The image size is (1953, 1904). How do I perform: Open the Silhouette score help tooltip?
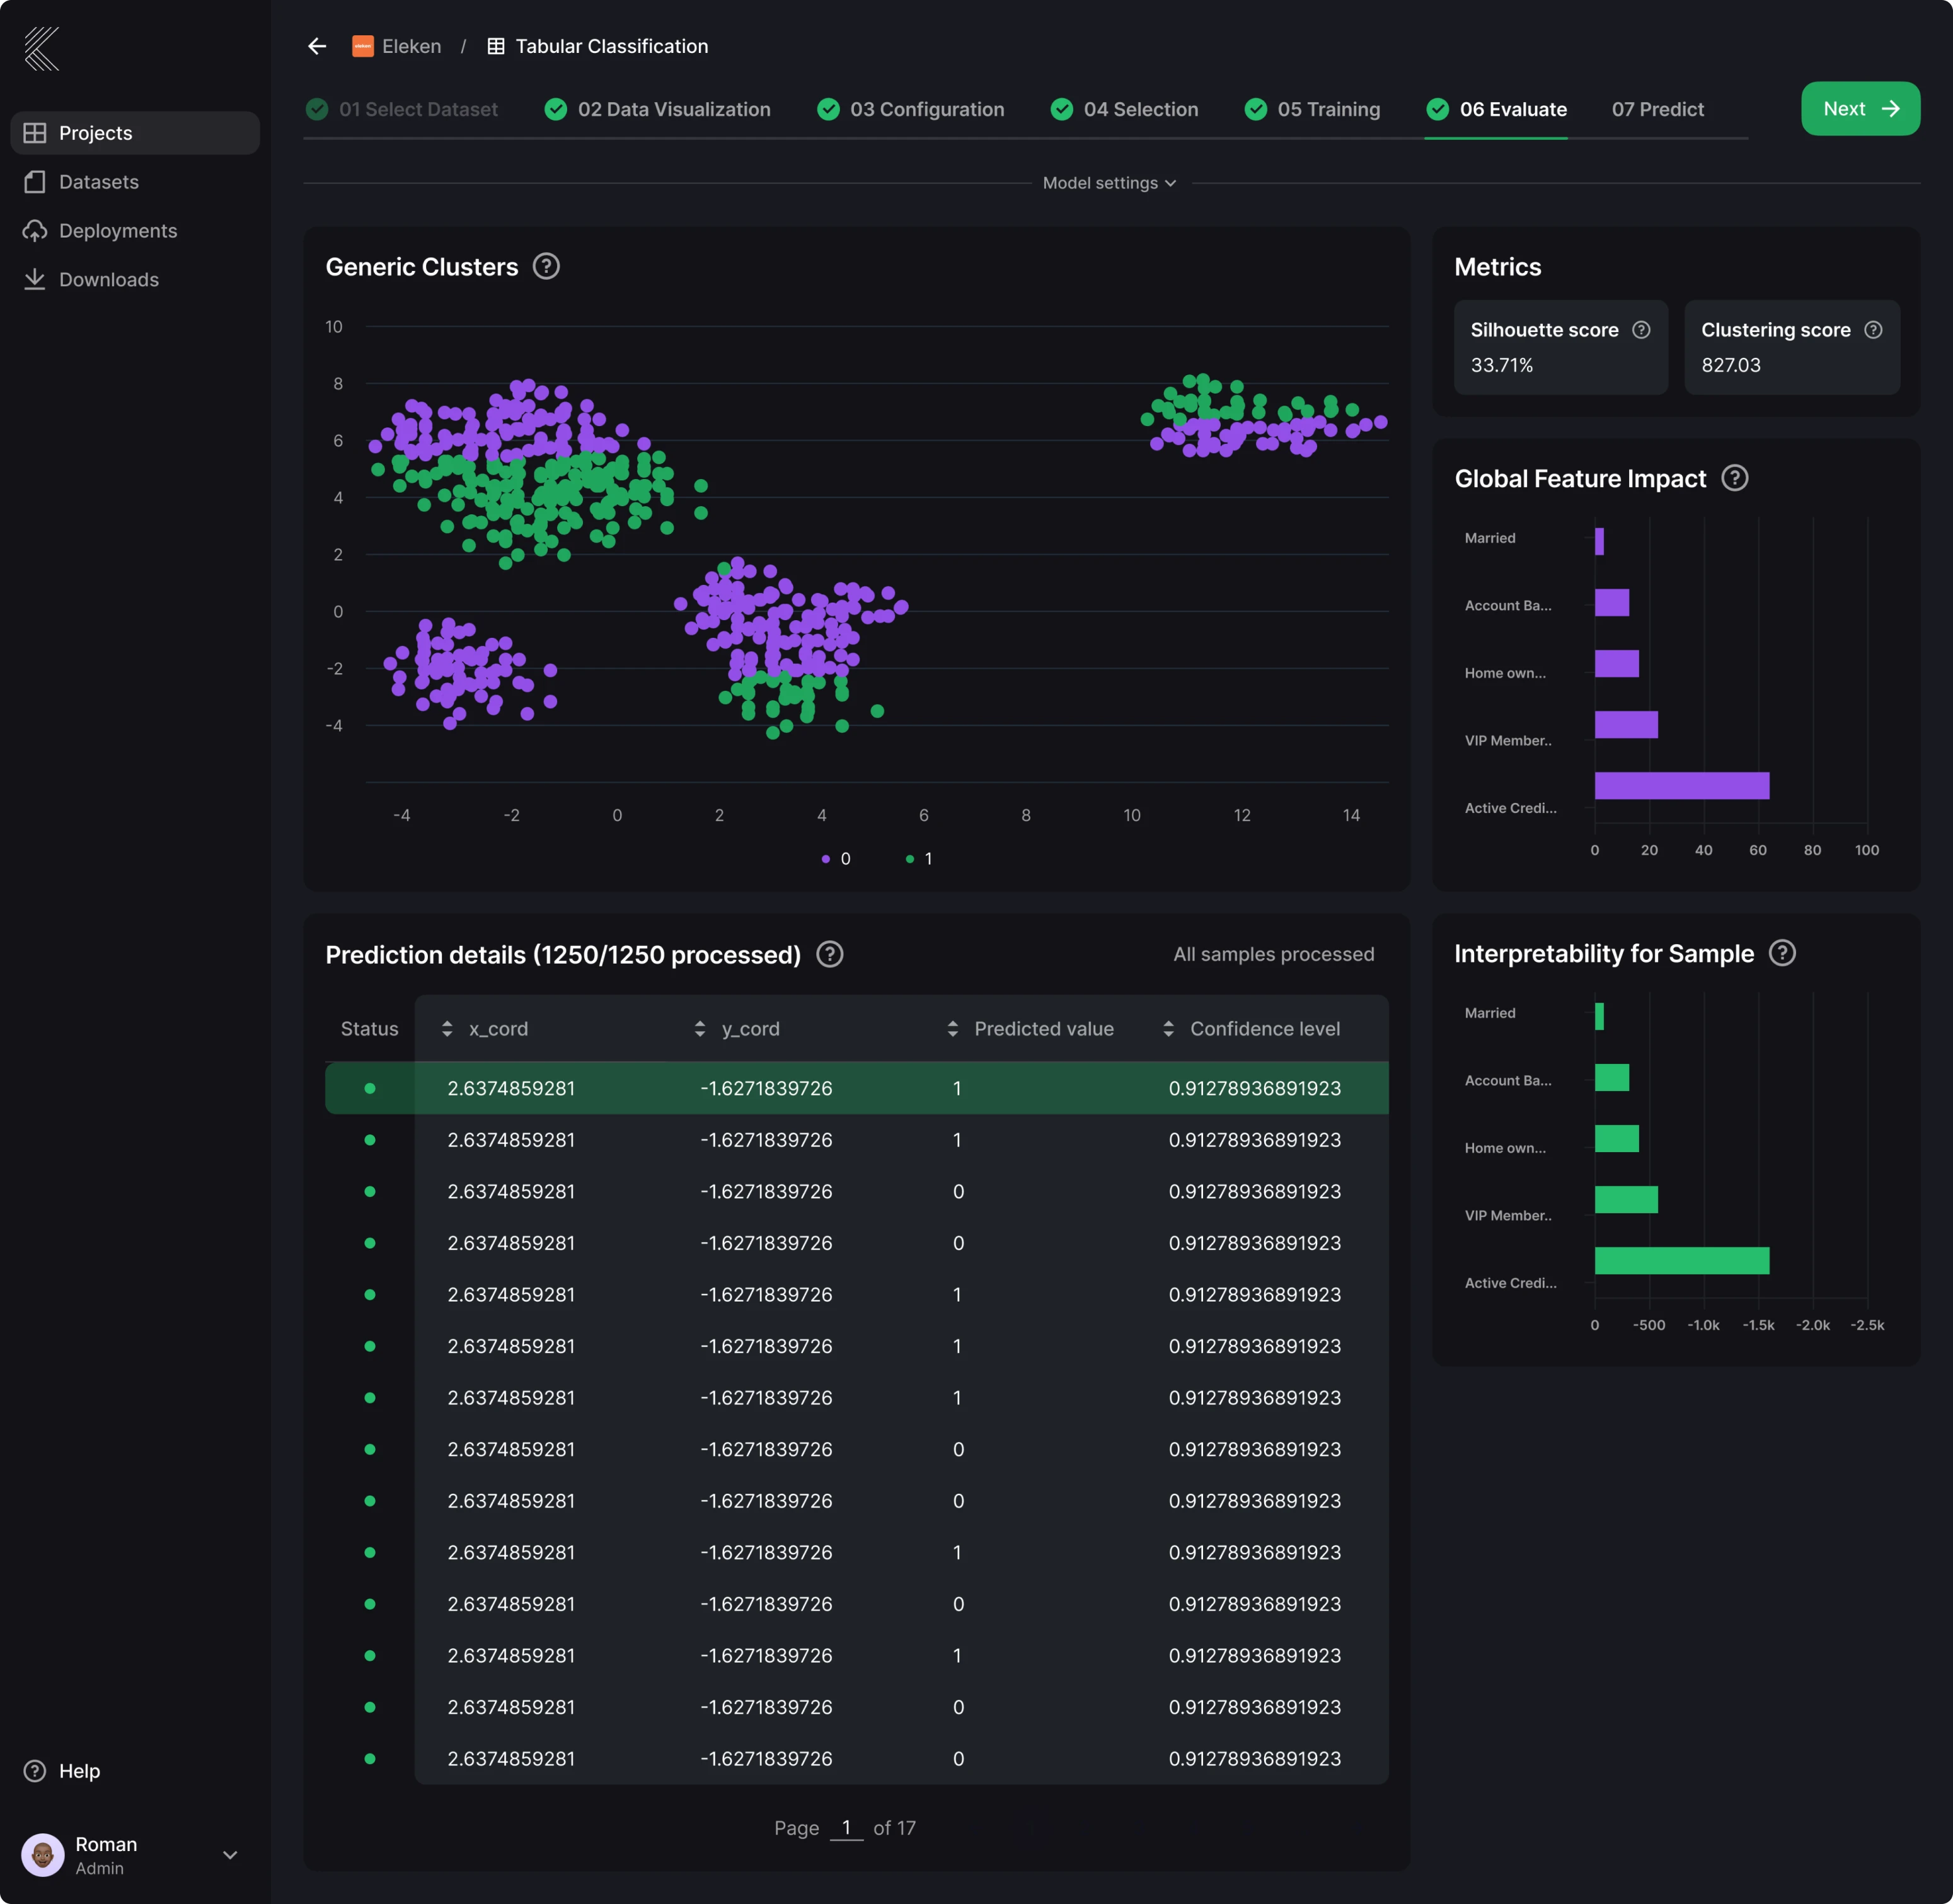1642,329
